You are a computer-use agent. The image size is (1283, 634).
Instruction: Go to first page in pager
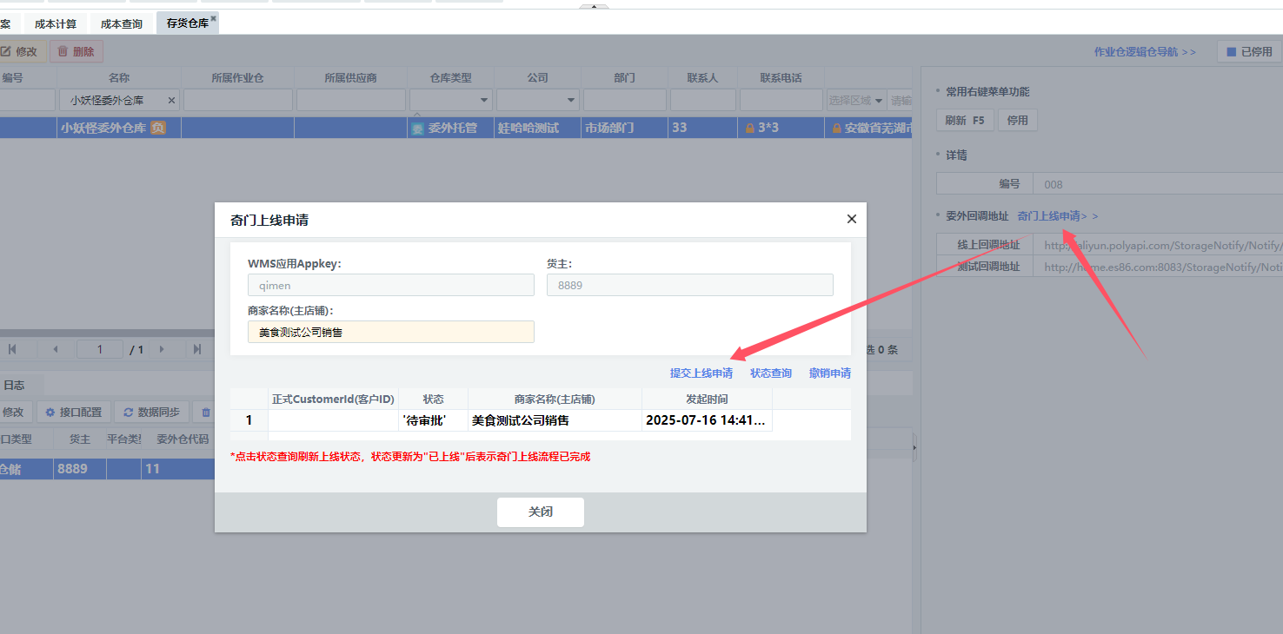[x=12, y=349]
